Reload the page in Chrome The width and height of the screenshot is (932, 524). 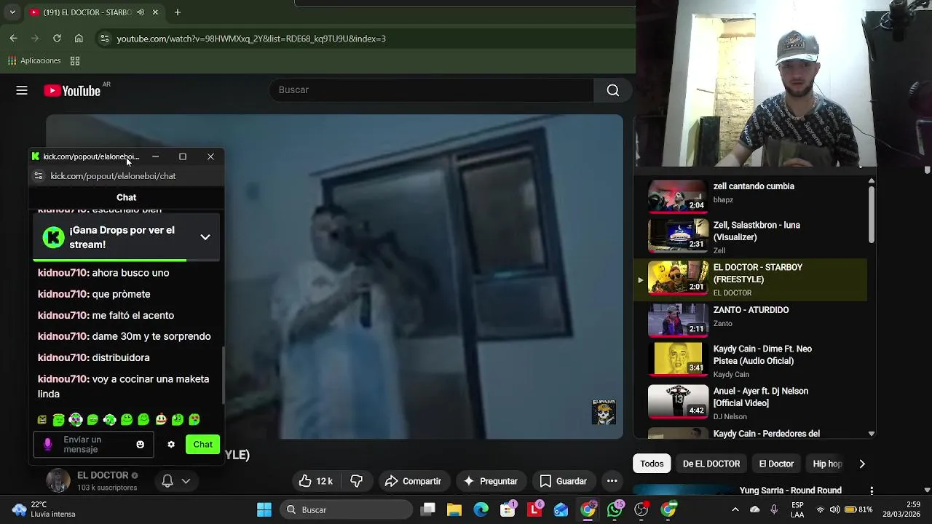[57, 39]
